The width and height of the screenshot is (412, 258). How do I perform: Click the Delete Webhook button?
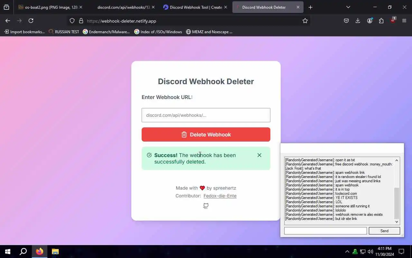point(206,134)
